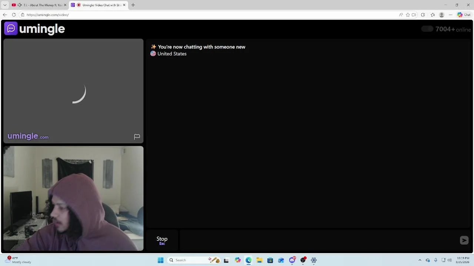Open the clock showing 10:19 PM

tap(462, 260)
